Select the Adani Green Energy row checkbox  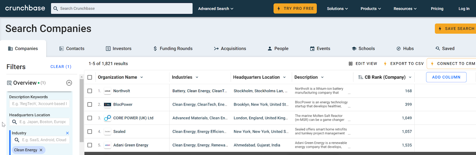(x=90, y=145)
